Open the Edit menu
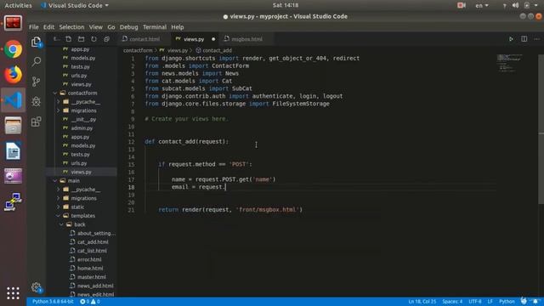Viewport: 544px width, 306px height. click(48, 27)
